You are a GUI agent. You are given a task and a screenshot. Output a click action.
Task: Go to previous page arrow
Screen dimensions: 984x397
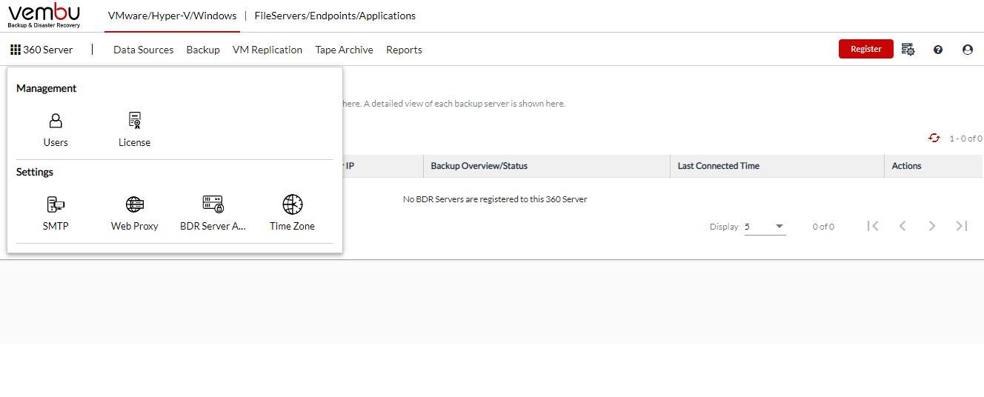(902, 226)
